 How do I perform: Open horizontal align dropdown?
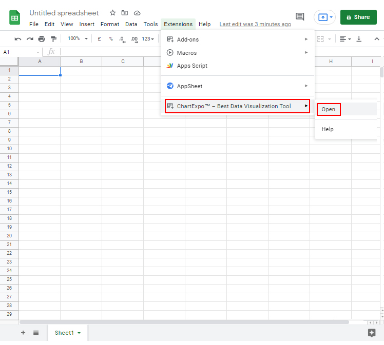click(x=345, y=39)
